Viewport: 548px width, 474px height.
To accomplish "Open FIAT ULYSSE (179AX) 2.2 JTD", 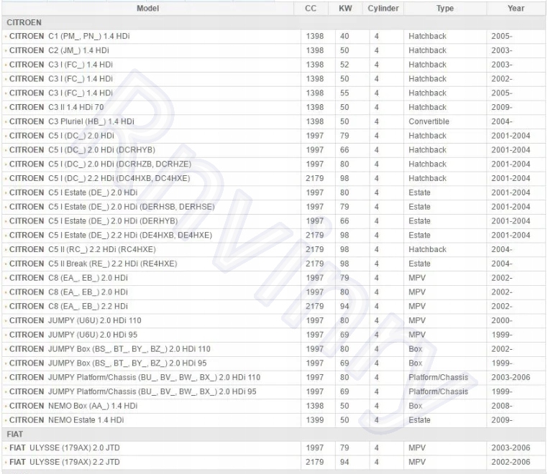I will 64,463.
